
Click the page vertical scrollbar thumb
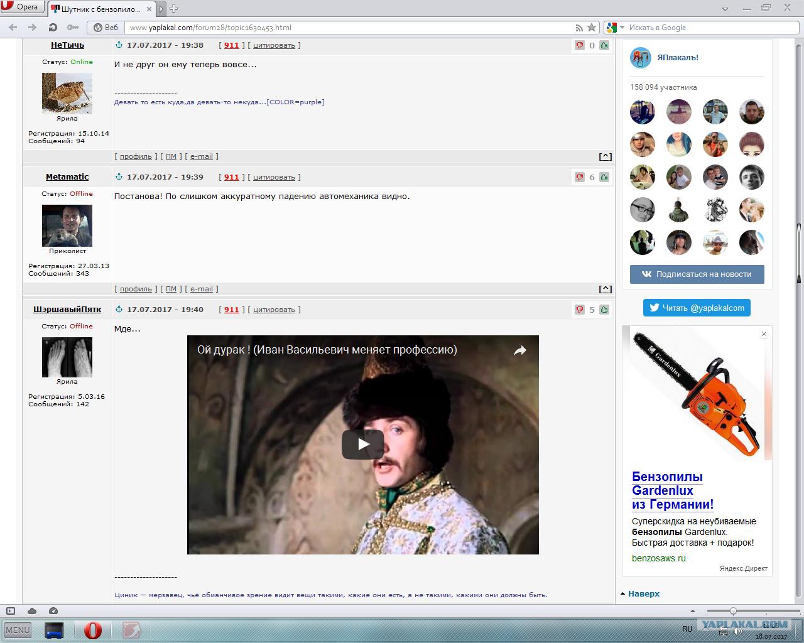[x=799, y=254]
